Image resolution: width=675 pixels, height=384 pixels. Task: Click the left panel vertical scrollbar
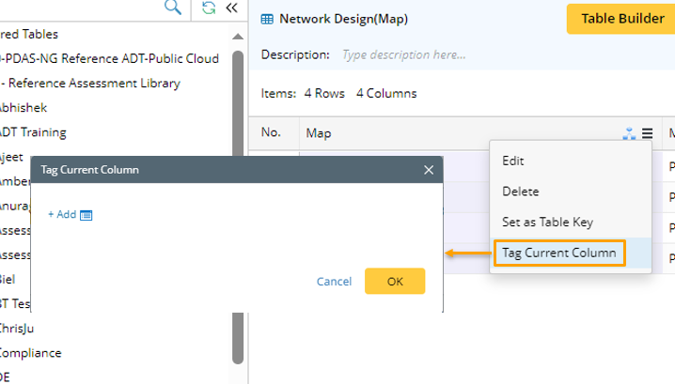pos(238,207)
